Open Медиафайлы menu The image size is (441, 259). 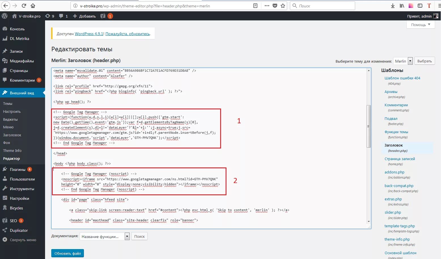pyautogui.click(x=22, y=61)
